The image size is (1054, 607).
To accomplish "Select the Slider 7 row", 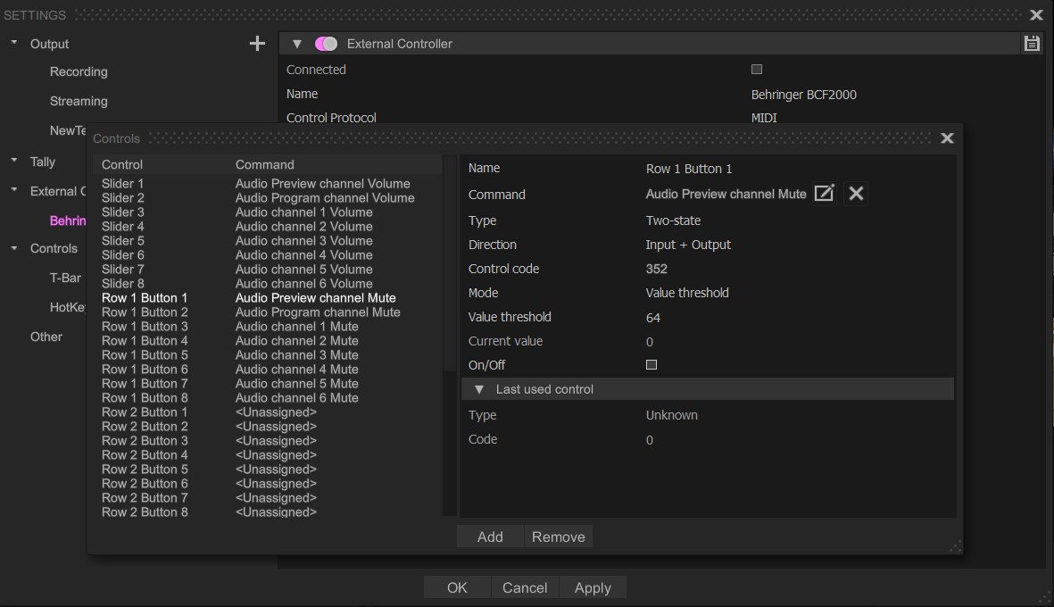I will 268,269.
